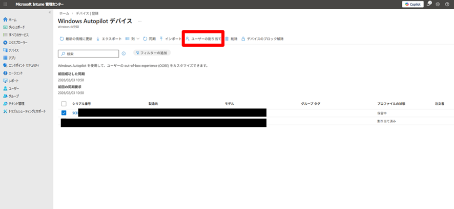
Task: Open the settings gear in header
Action: pyautogui.click(x=438, y=4)
